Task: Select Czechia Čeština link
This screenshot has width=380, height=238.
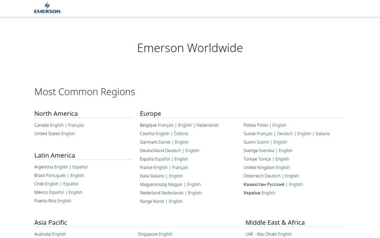Action: (x=181, y=134)
